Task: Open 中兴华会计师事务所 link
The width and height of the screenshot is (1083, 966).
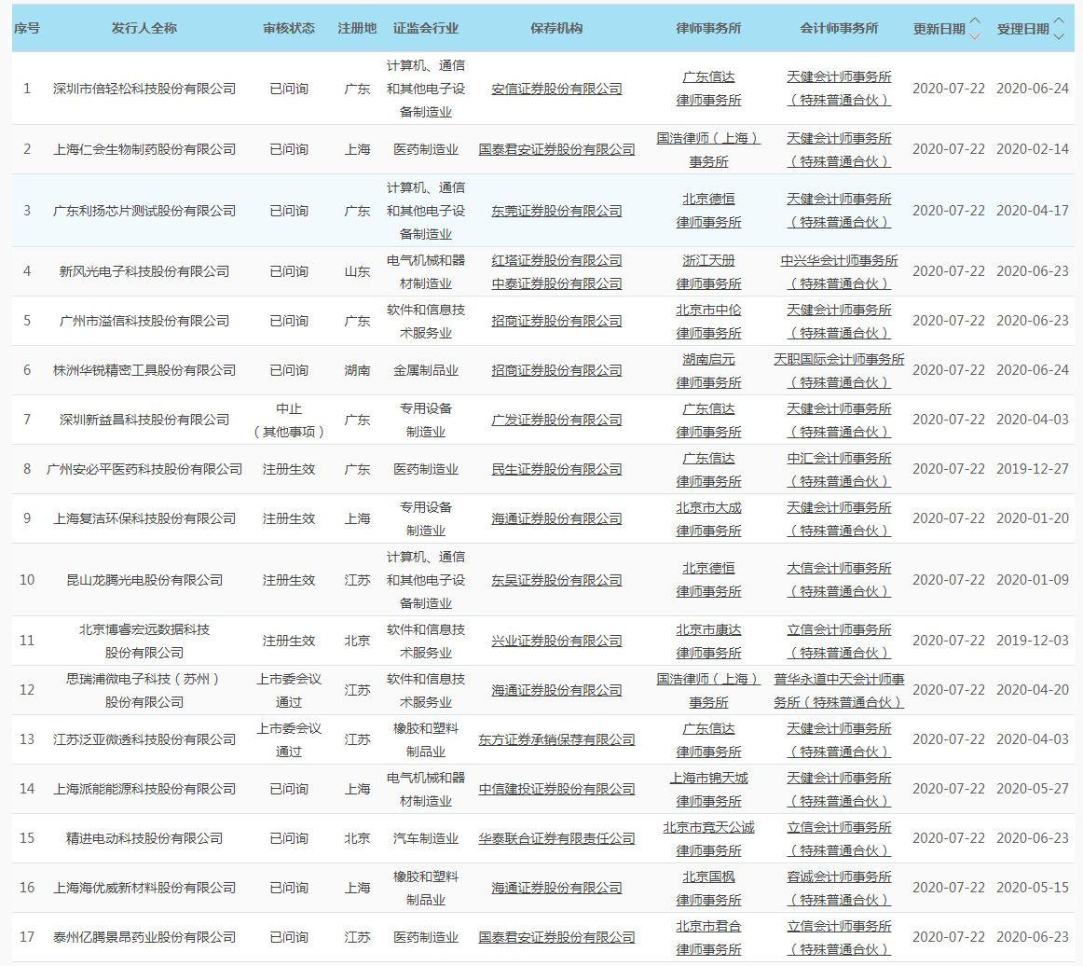Action: pos(839,271)
